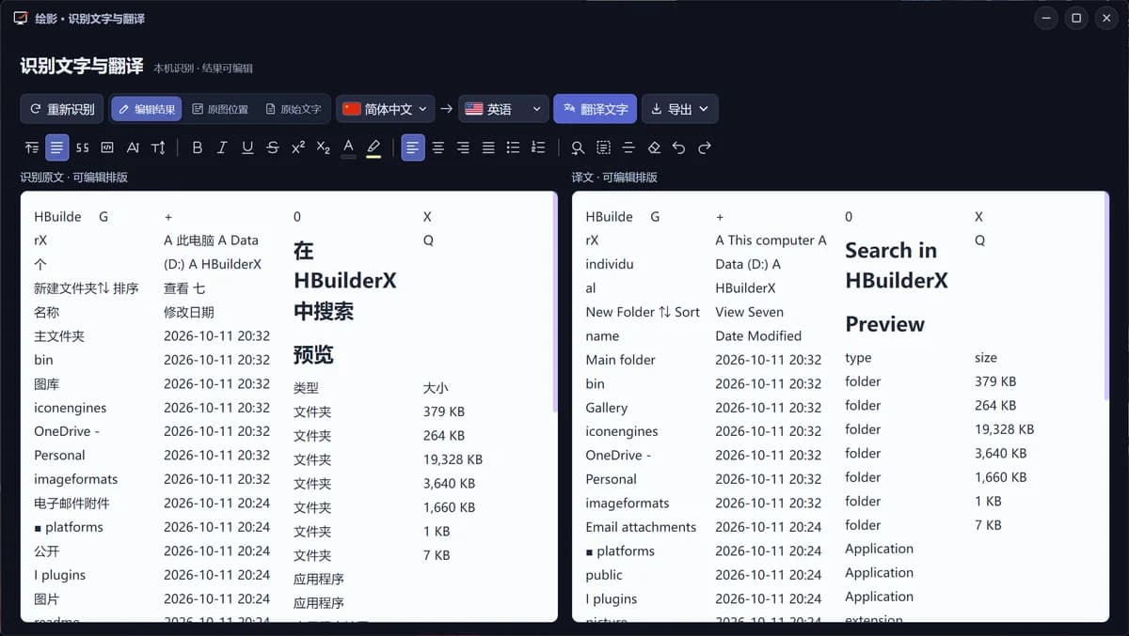Click '3,640 KB' in translation pane

click(x=1000, y=453)
